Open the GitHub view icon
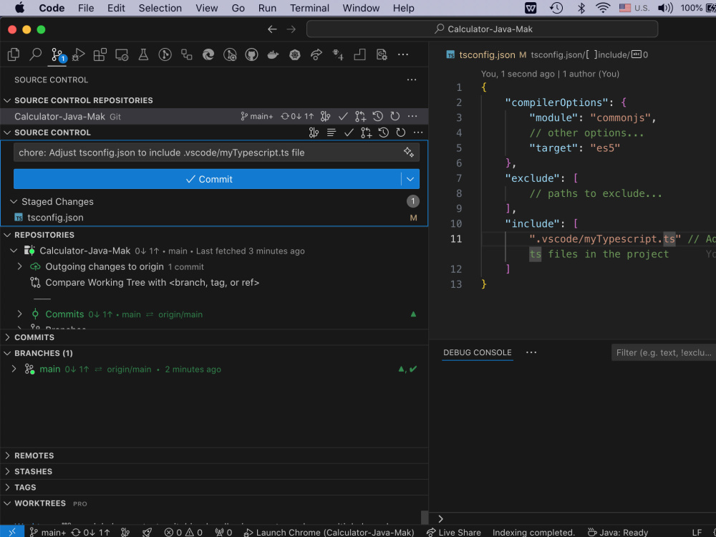The image size is (716, 537). [251, 55]
